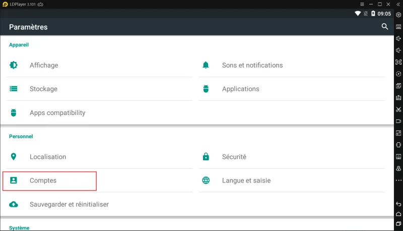The image size is (403, 231).
Task: Open Sauvegarder et réinitialiser
Action: [99, 204]
